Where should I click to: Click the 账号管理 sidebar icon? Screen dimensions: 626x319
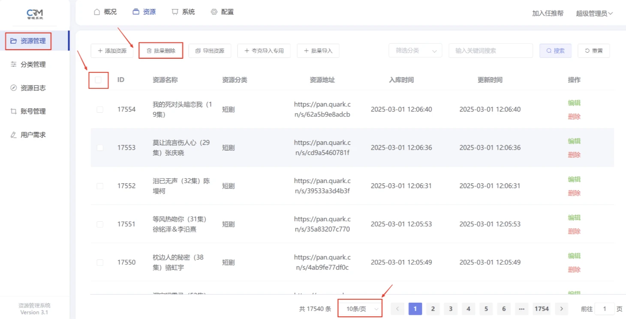(x=12, y=111)
